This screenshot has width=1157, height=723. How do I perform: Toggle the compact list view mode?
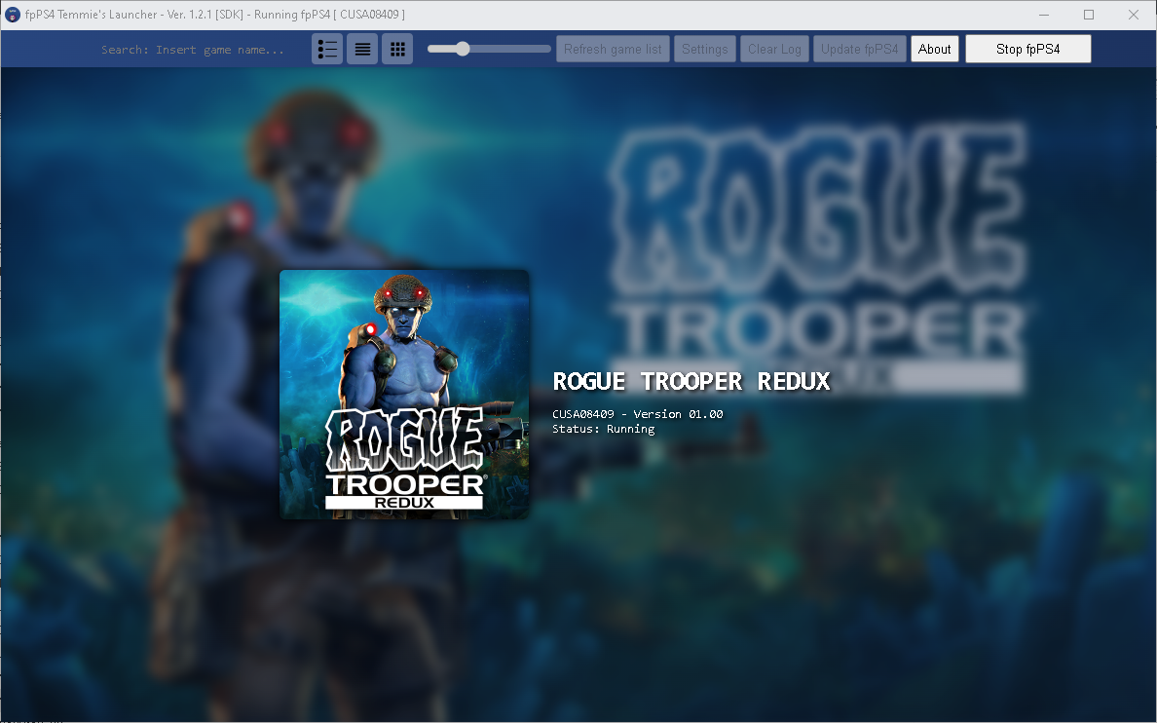tap(362, 48)
